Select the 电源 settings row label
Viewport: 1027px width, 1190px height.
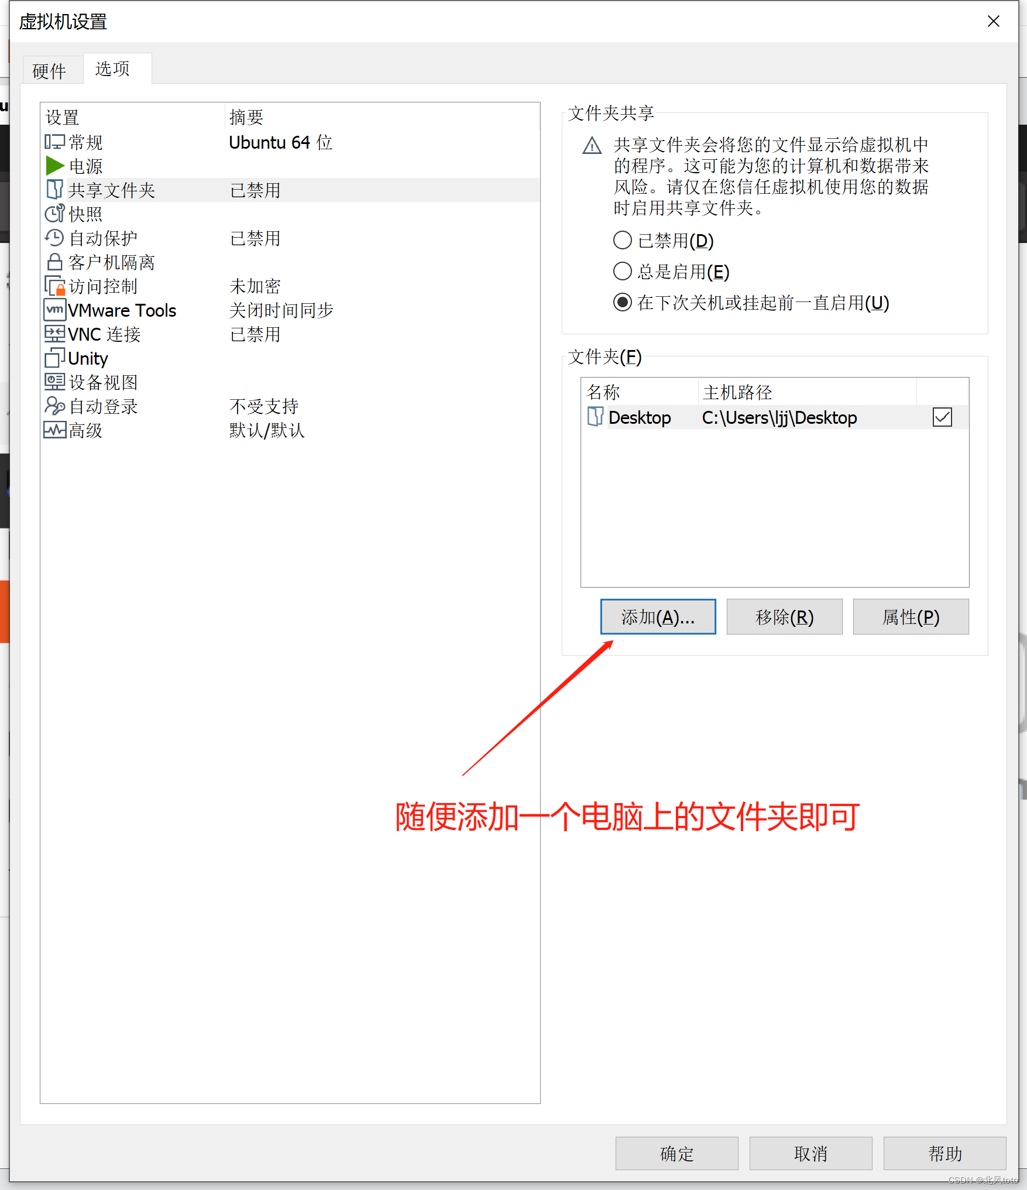(85, 166)
